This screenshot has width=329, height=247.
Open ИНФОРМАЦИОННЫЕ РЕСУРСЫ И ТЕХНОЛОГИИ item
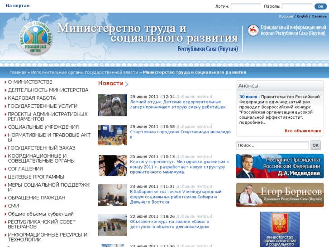tap(48, 237)
